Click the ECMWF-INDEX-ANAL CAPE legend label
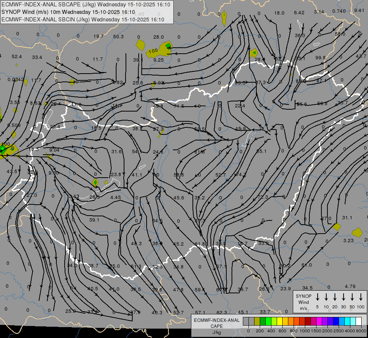The height and width of the screenshot is (338, 368). point(217,323)
